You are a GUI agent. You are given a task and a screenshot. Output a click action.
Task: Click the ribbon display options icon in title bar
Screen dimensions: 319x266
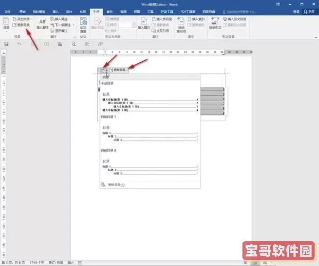pos(278,4)
